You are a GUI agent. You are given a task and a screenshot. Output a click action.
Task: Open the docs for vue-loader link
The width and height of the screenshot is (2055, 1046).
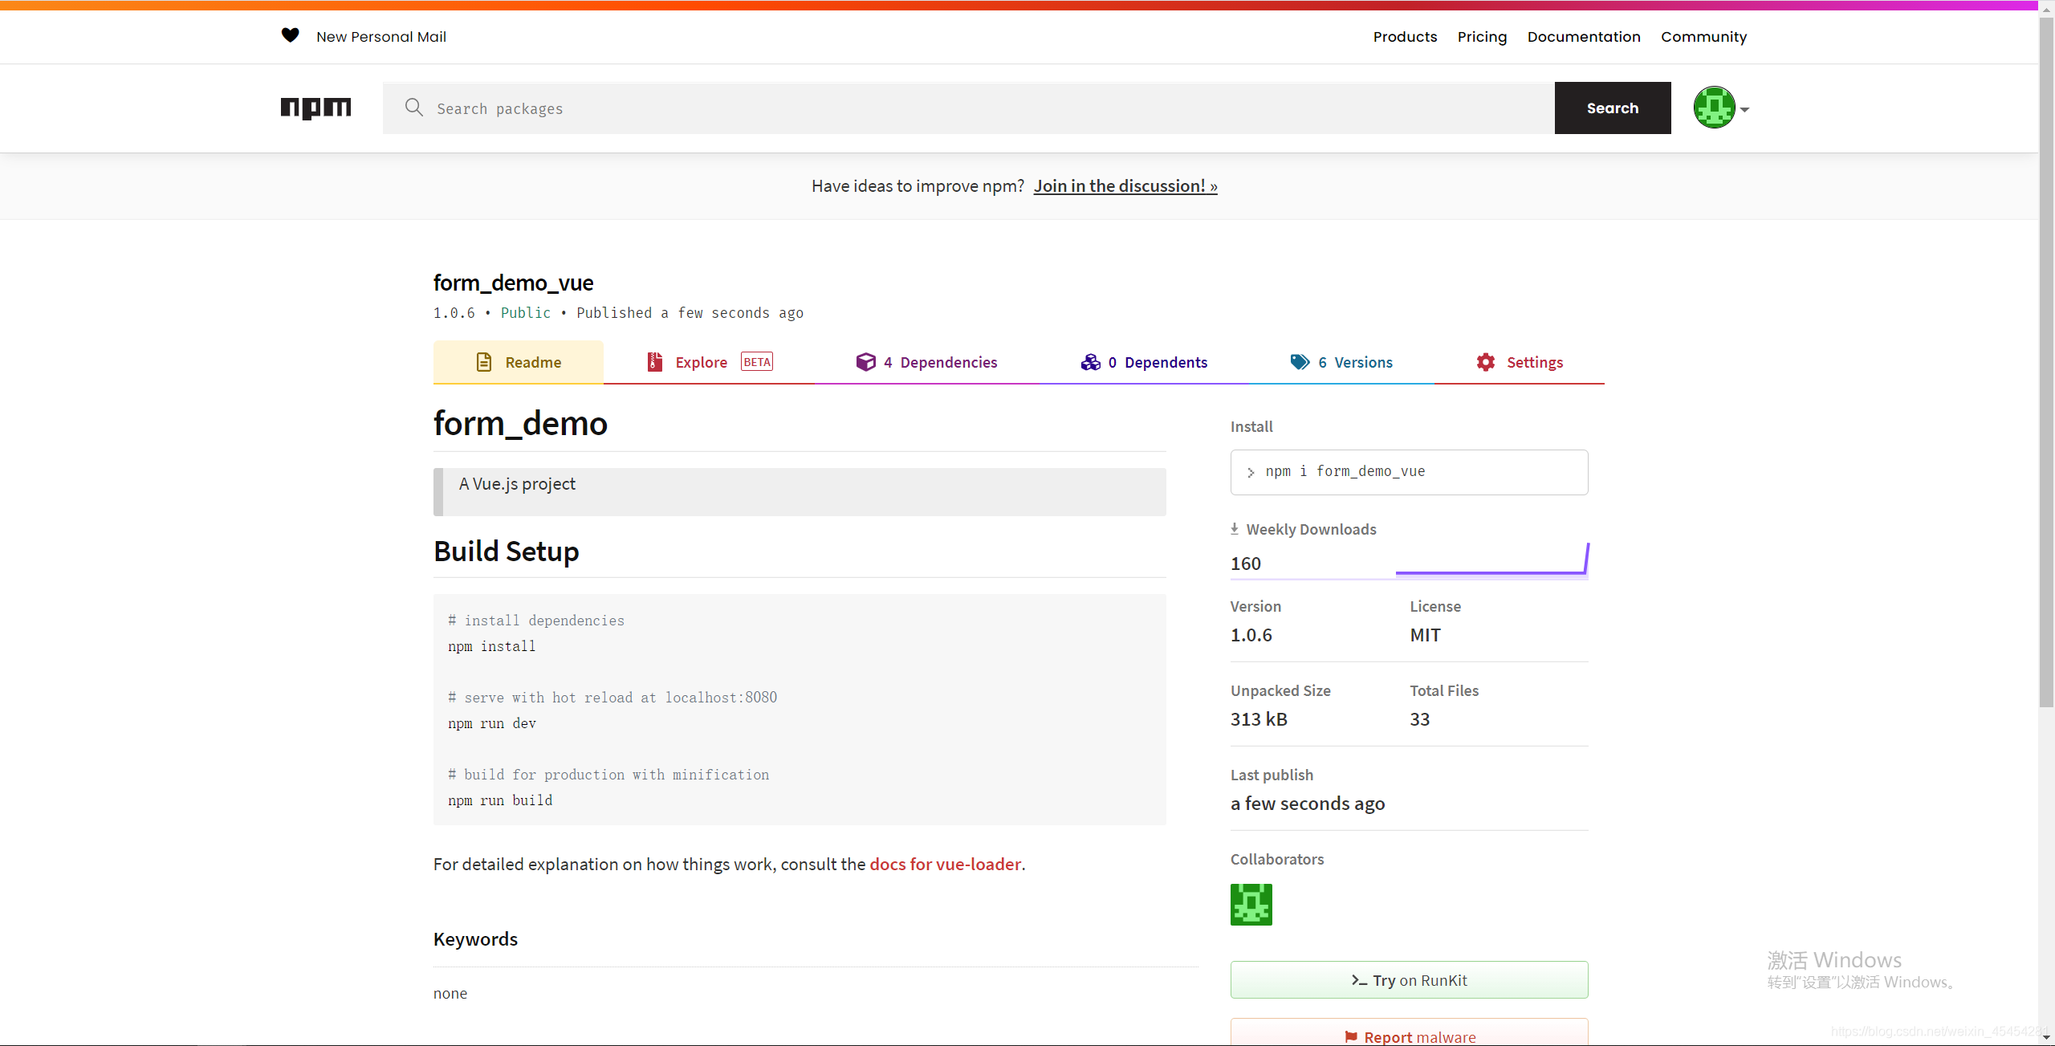pos(945,864)
